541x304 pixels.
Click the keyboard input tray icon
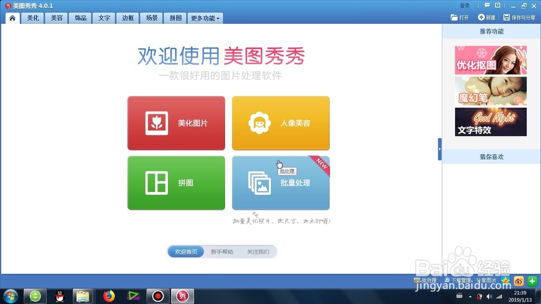[459, 296]
